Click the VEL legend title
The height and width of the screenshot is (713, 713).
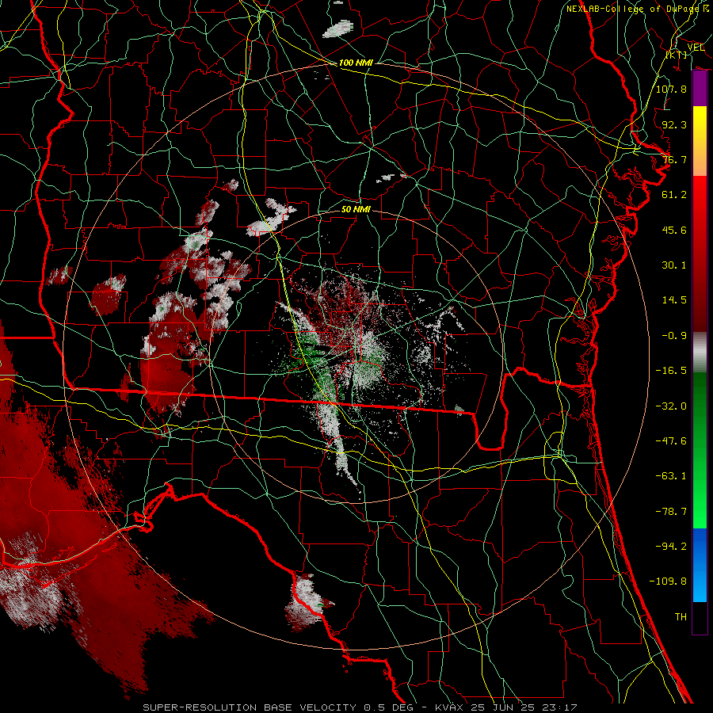pos(696,48)
